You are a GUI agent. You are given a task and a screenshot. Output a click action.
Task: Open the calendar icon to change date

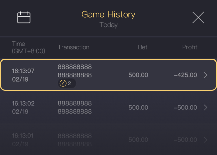24,17
